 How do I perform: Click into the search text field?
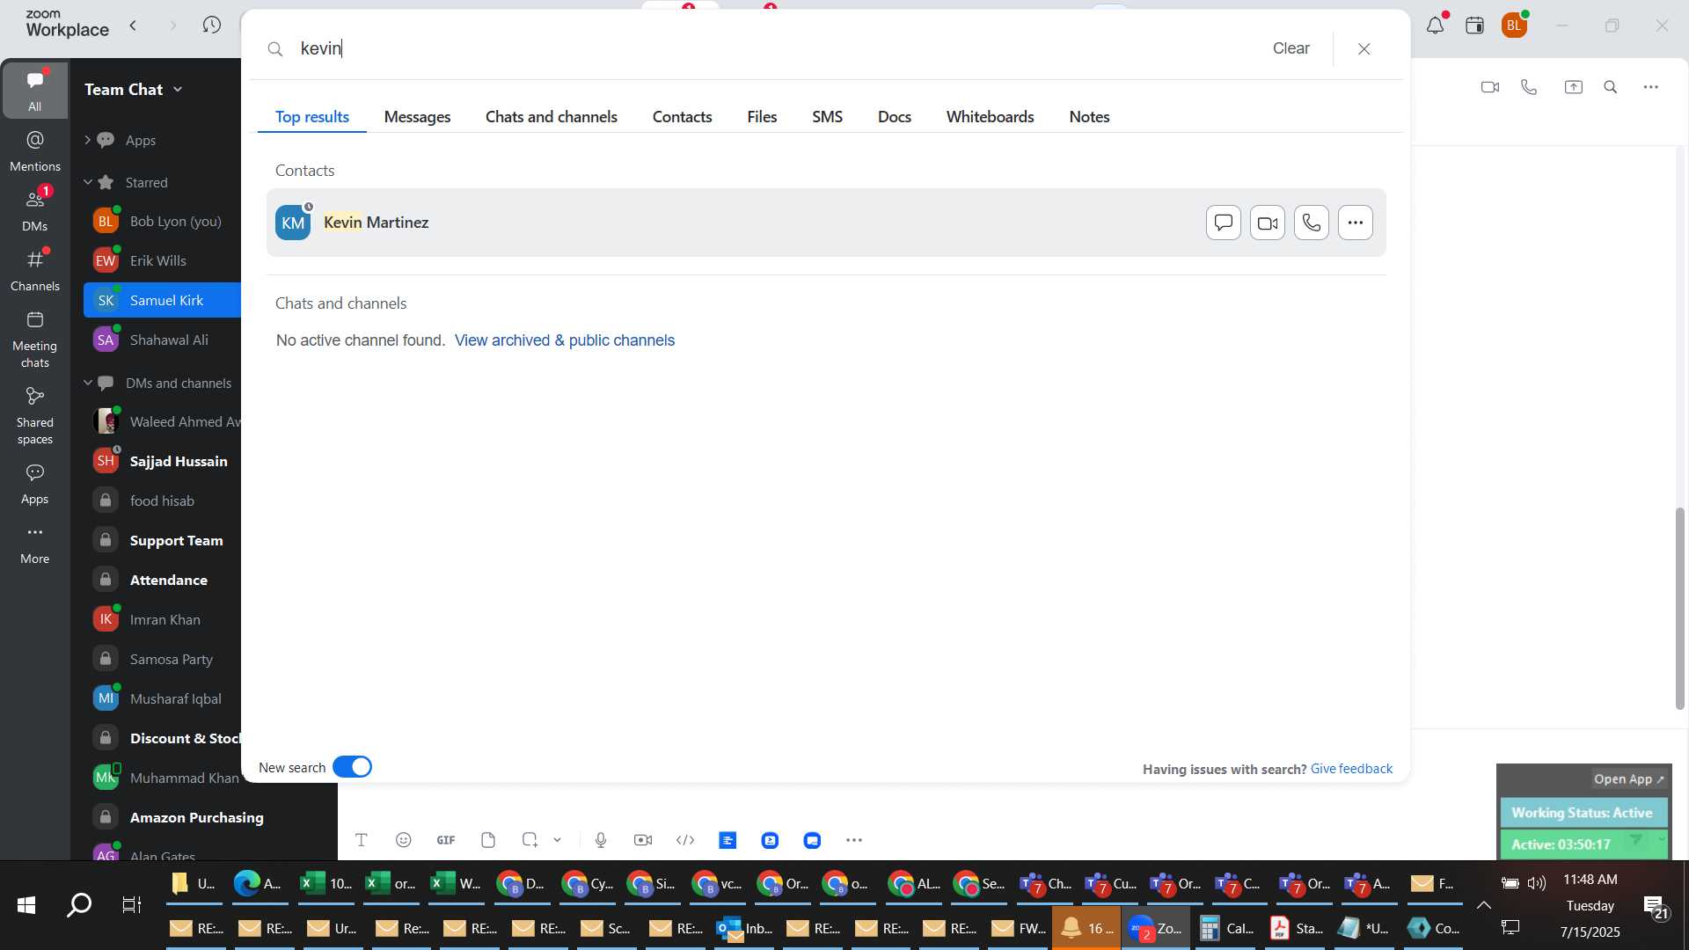point(774,48)
